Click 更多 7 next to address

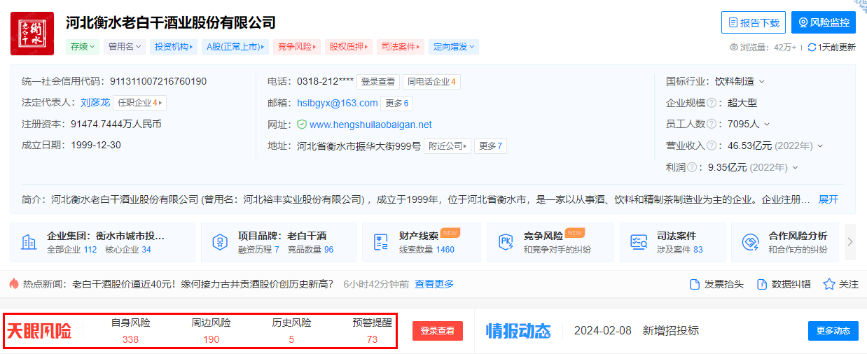tap(490, 146)
